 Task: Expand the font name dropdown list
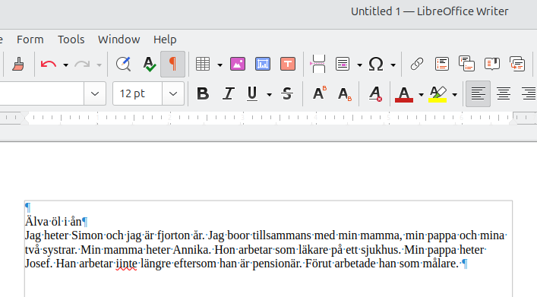click(95, 93)
